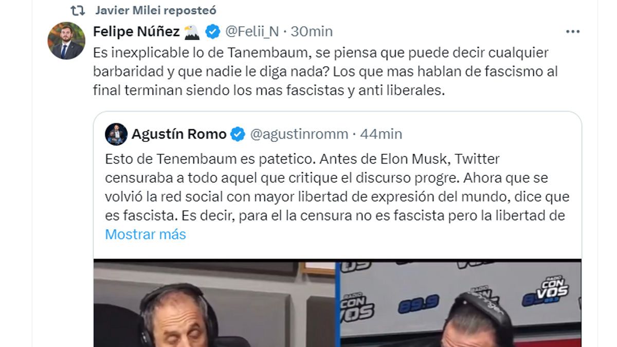Click the 44min timestamp on quoted tweet
Viewport: 617px width, 347px height.
click(382, 134)
